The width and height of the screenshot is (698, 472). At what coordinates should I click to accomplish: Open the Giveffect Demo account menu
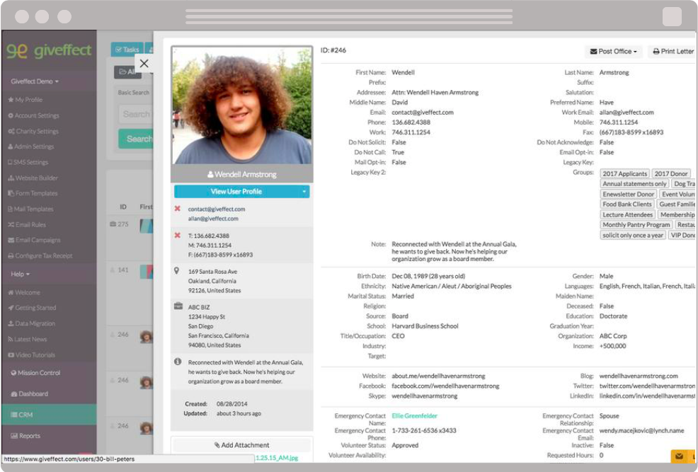[35, 81]
